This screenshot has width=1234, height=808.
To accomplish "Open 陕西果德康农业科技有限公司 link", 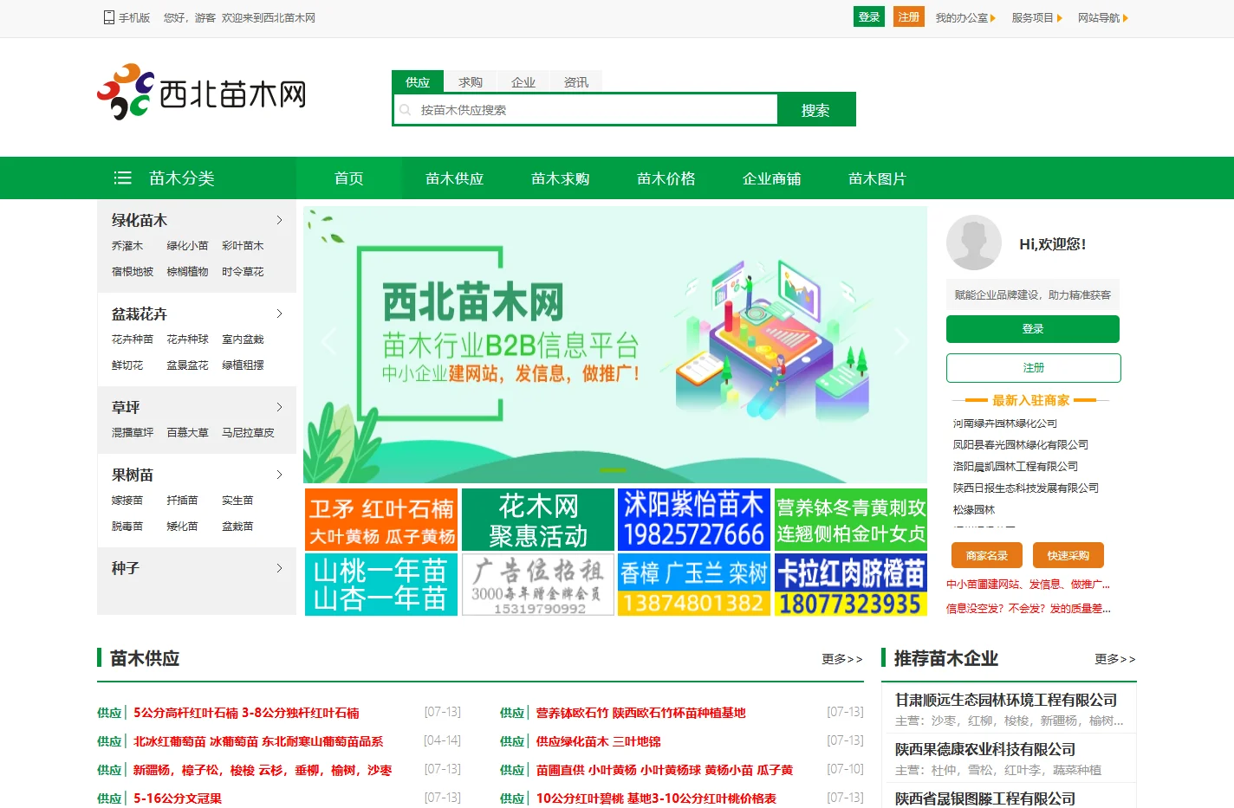I will 985,749.
